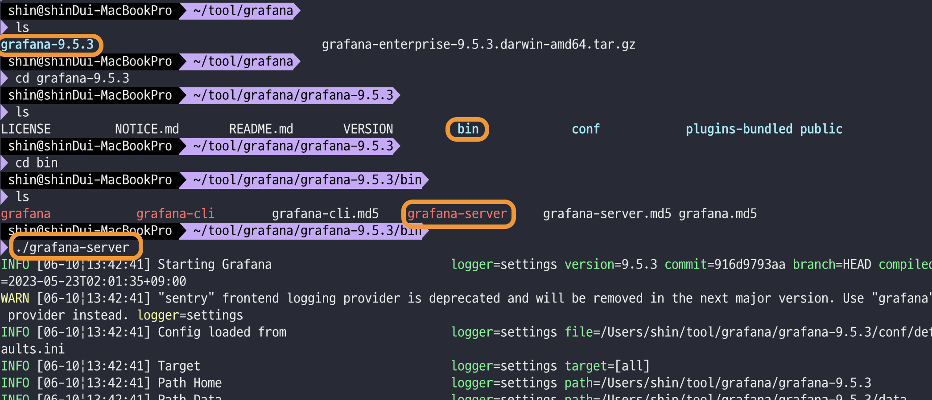This screenshot has height=400, width=932.
Task: Click the timestamp 2023-05-23T02:01:35+09:00
Action: 97,282
